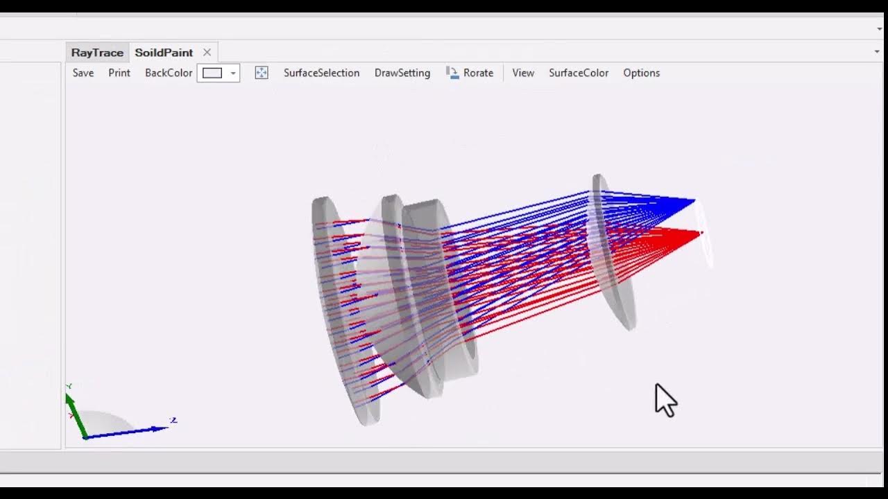Open the BackColor dropdown arrow
Viewport: 888px width, 499px height.
(x=232, y=73)
